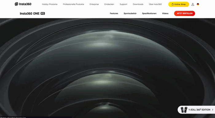The height and width of the screenshot is (118, 215).
Task: Click the Insta360 ONE RS product title
Action: pos(32,14)
